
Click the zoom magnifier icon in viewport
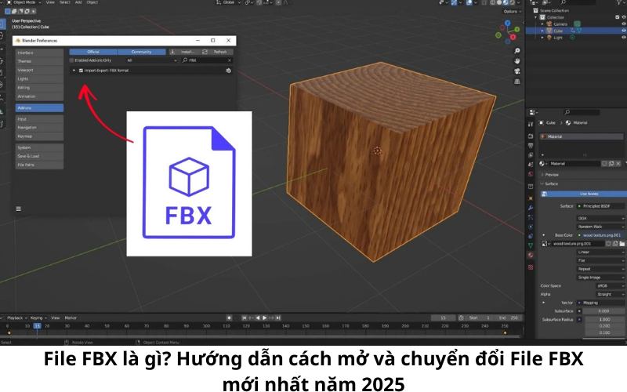tap(517, 51)
